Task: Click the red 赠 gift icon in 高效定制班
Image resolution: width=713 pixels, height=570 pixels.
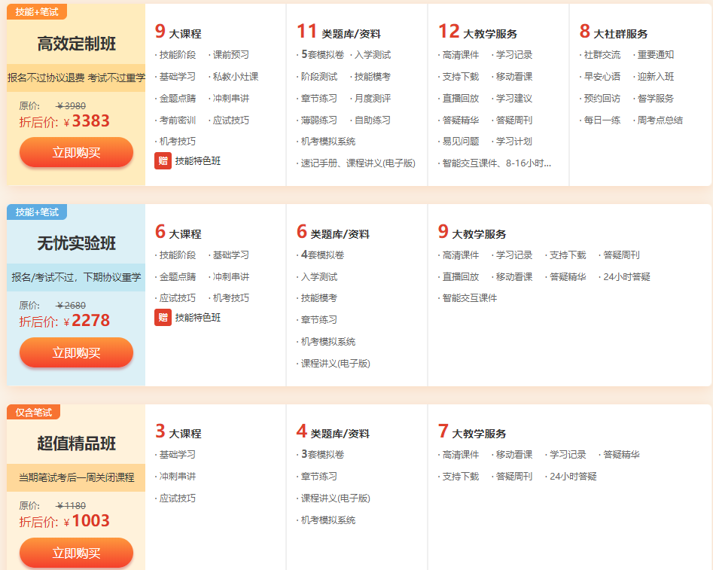Action: [x=163, y=161]
